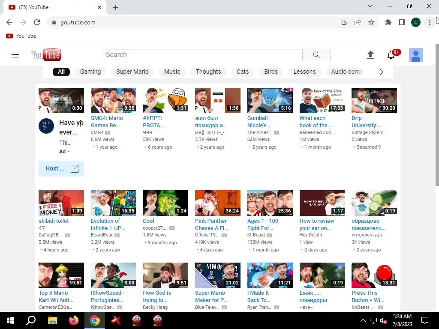
Task: Click the muted volume tray icon
Action: tap(383, 320)
